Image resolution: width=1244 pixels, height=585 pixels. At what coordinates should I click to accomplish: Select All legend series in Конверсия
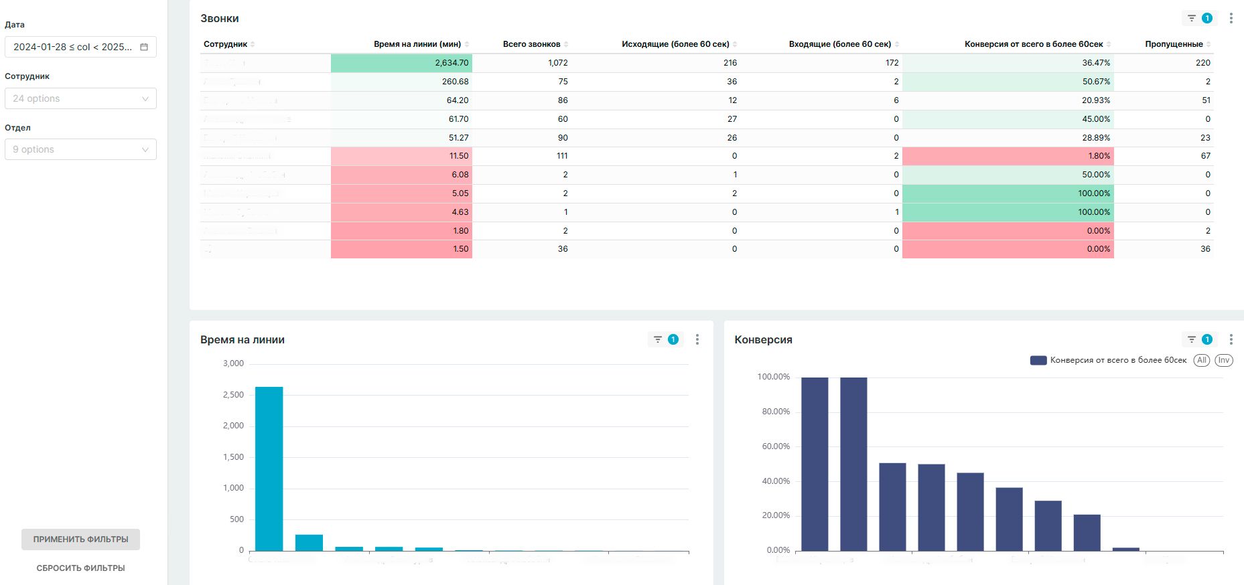(x=1202, y=360)
